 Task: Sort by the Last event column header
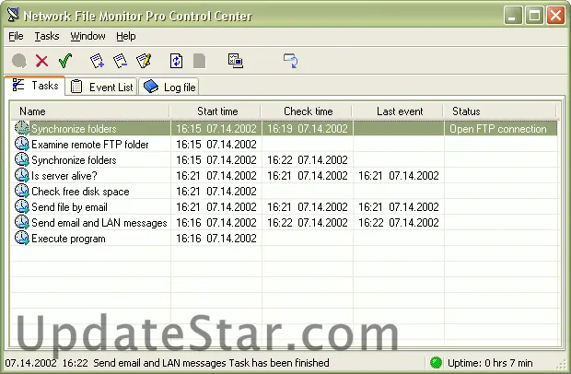coord(398,111)
